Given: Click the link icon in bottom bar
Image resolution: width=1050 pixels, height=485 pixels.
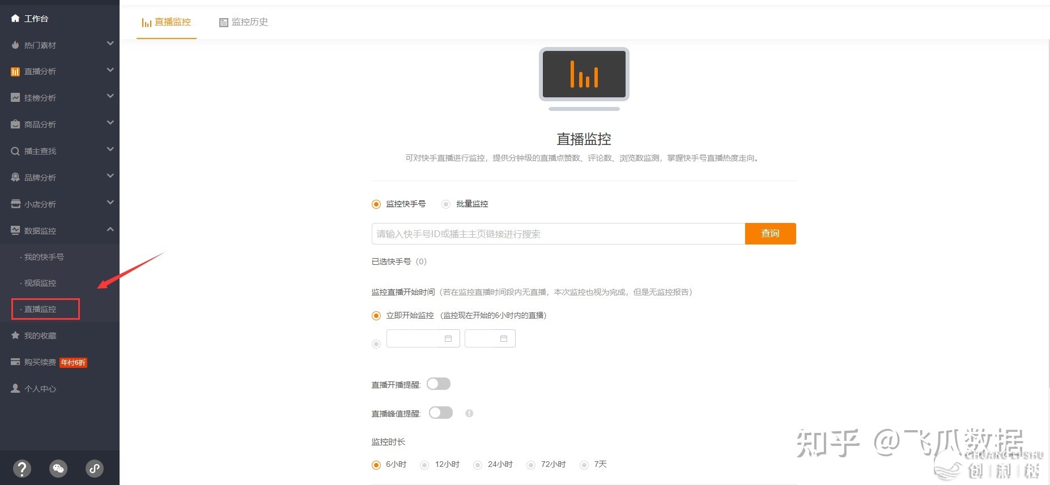Looking at the screenshot, I should click(x=95, y=468).
